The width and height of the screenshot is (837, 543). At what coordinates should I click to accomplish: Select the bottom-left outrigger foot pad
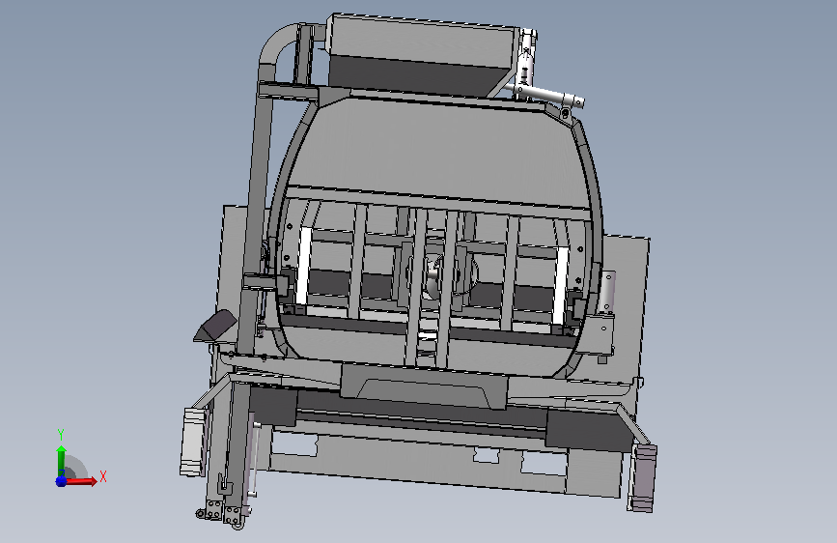192,442
